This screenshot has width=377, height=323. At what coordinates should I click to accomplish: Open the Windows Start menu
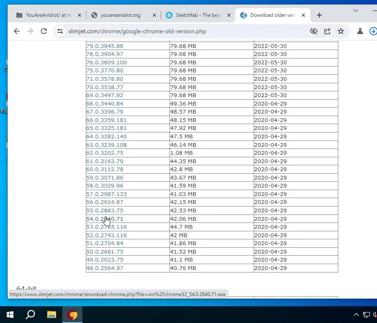tap(10, 315)
